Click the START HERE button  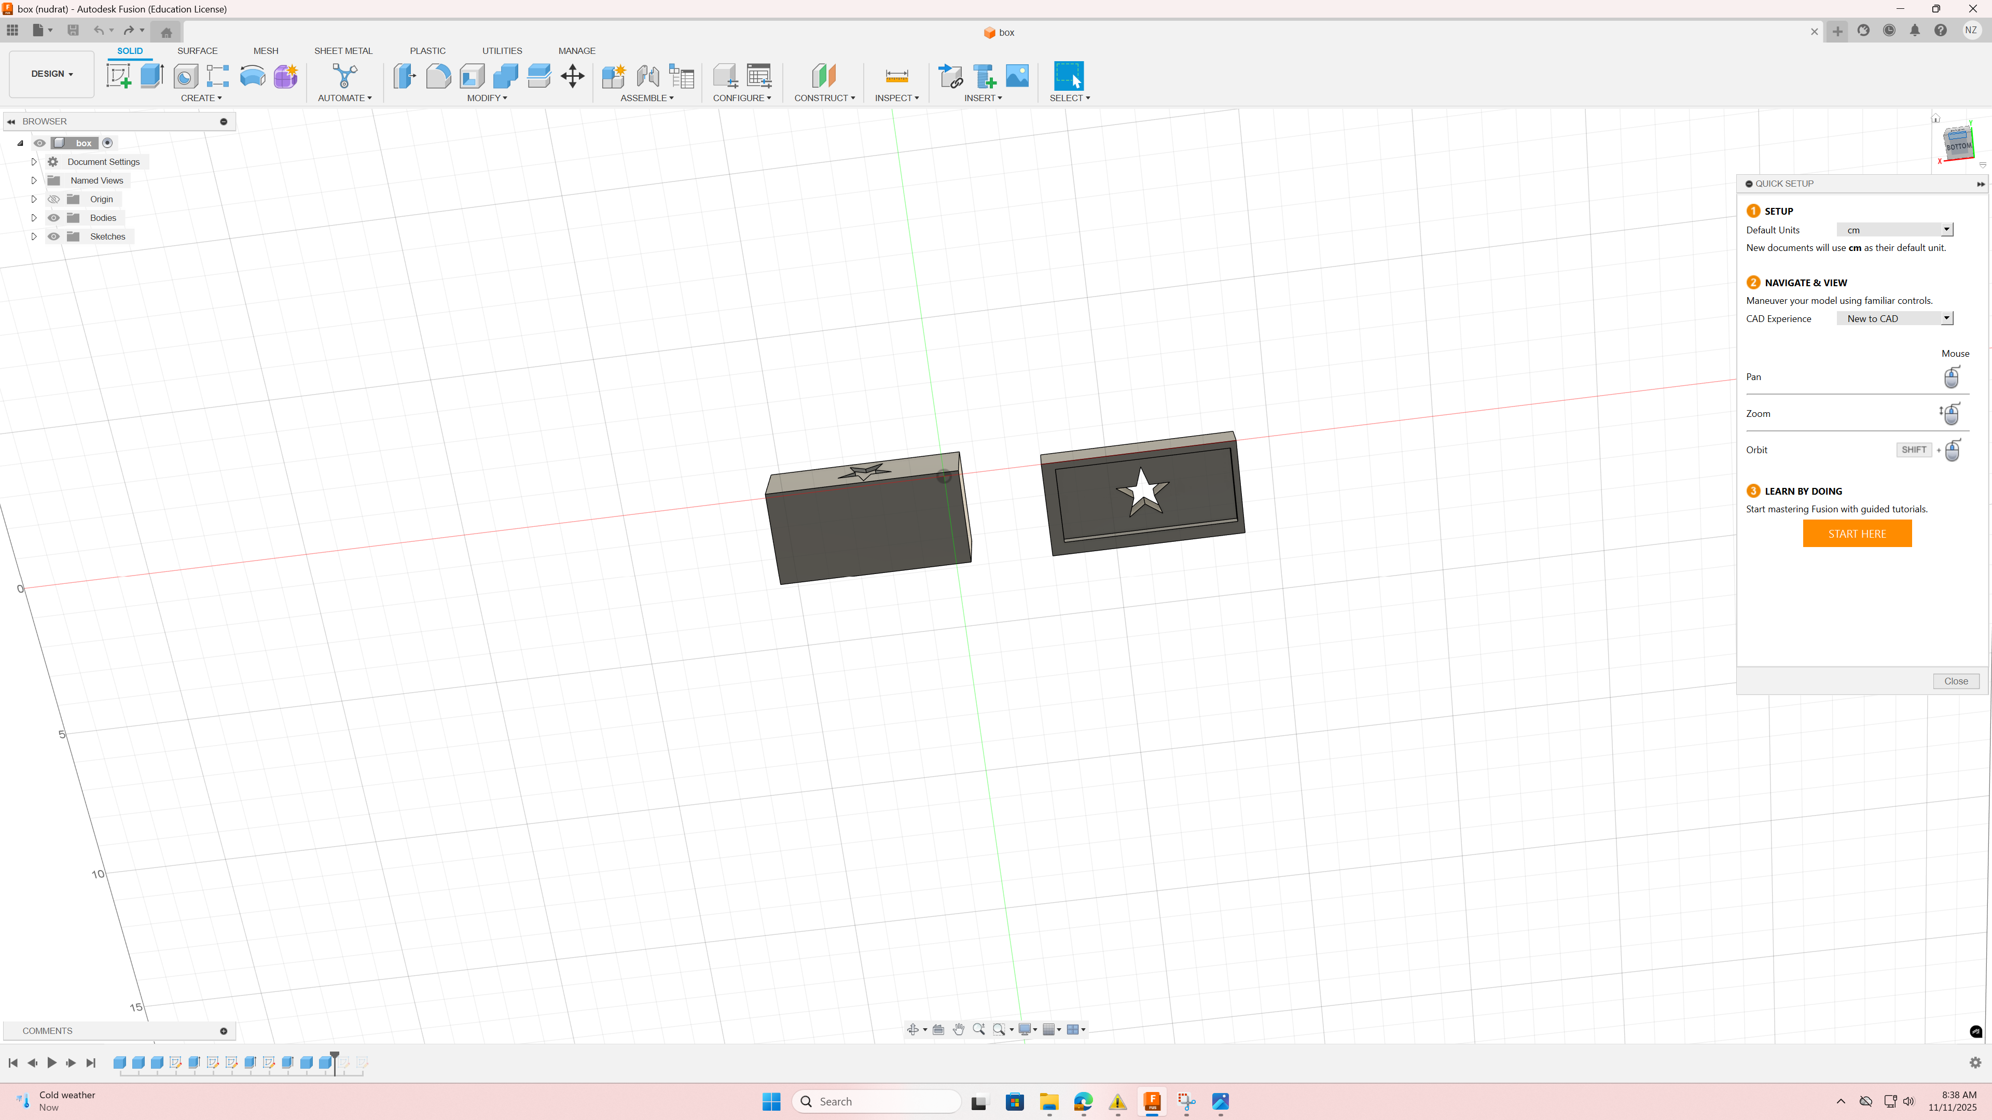(1857, 534)
